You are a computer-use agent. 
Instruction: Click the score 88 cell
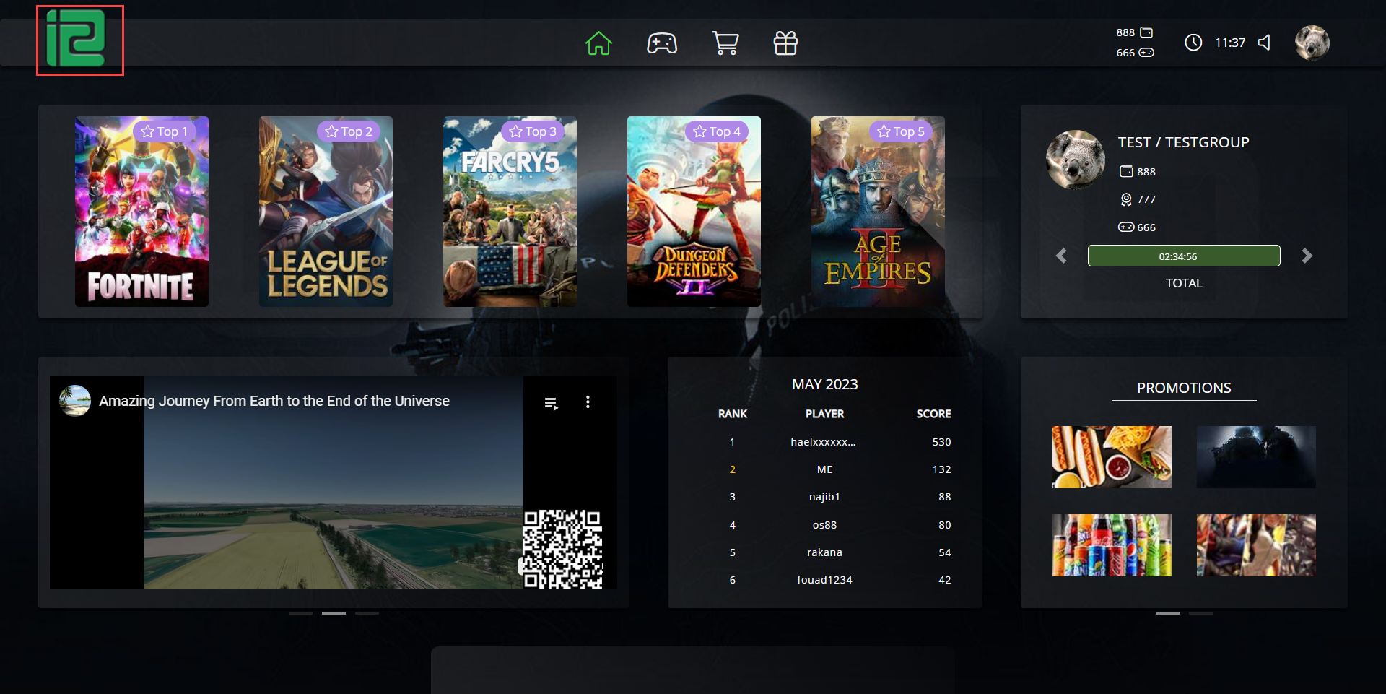944,497
